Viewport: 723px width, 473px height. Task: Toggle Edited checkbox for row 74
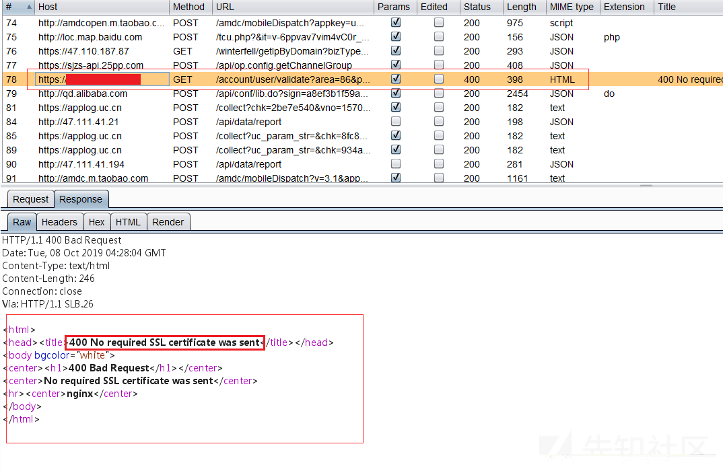tap(439, 22)
